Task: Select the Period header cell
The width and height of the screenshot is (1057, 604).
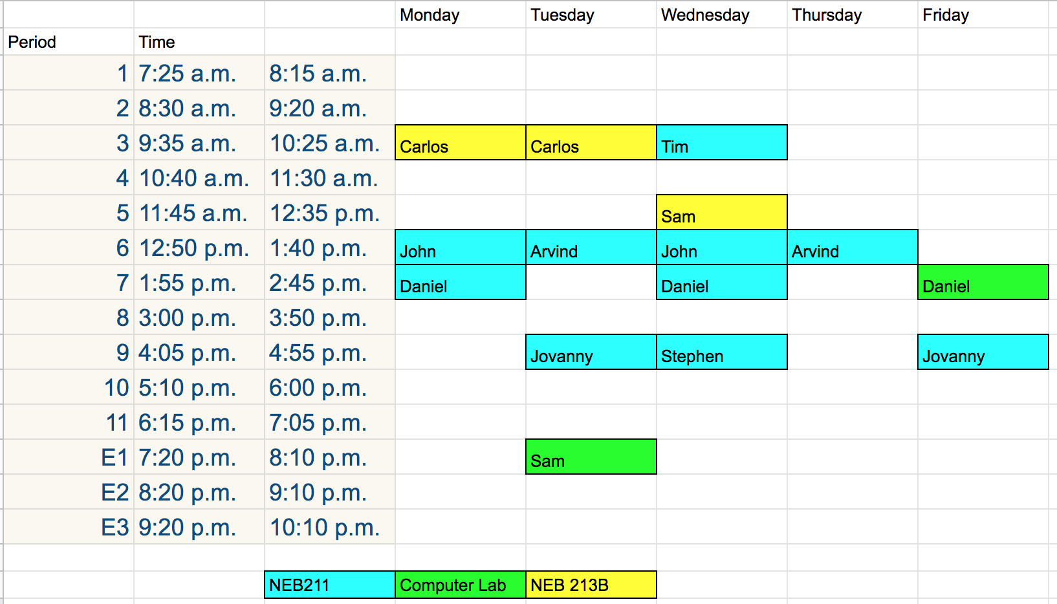Action: coord(69,41)
